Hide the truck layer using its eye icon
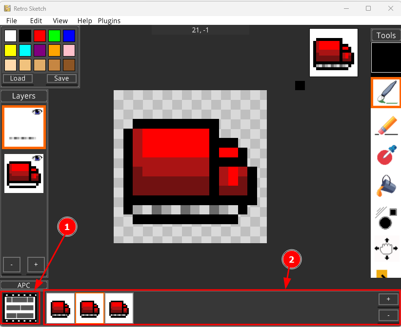The image size is (401, 327). pos(37,158)
